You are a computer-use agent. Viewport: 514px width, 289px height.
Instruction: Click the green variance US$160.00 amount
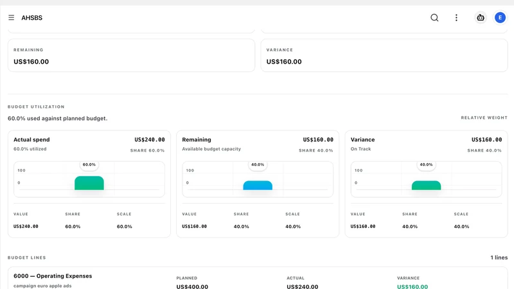point(412,286)
